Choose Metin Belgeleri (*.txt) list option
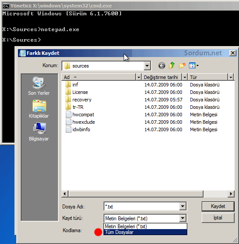239x244 pixels. click(145, 226)
